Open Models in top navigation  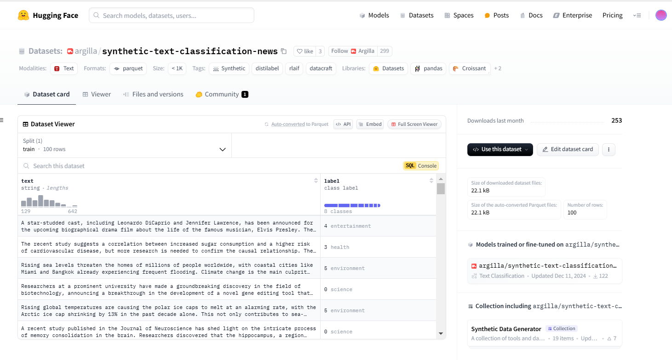(x=374, y=15)
